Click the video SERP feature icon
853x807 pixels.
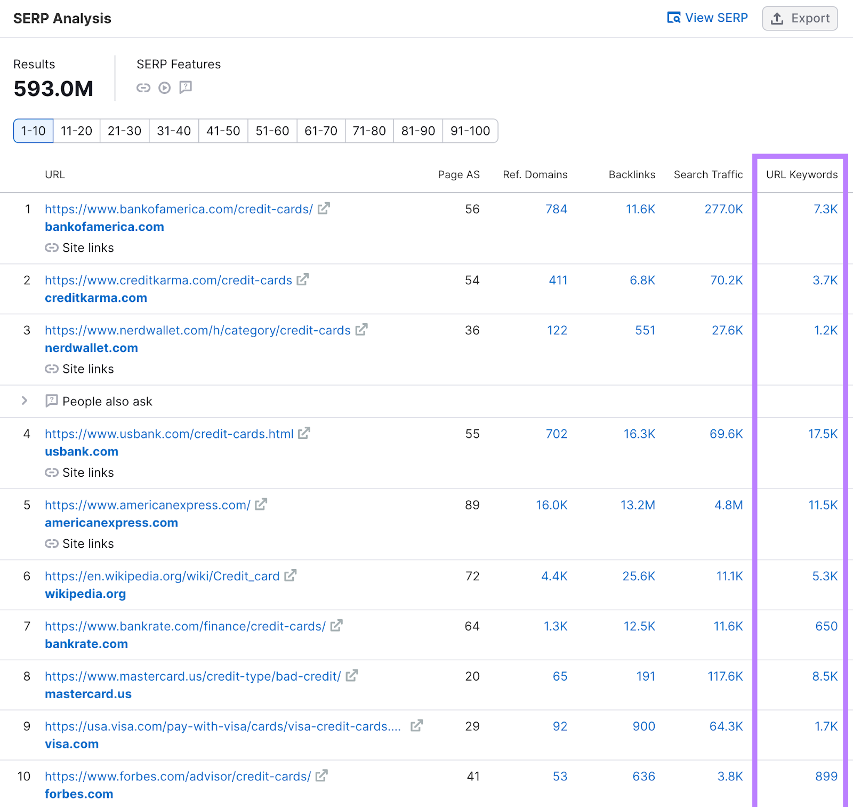(x=165, y=87)
